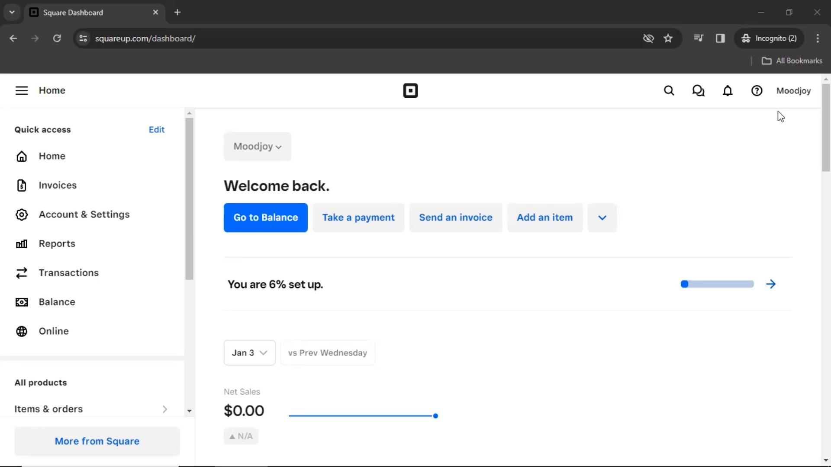Click the Send an invoice button

(455, 217)
